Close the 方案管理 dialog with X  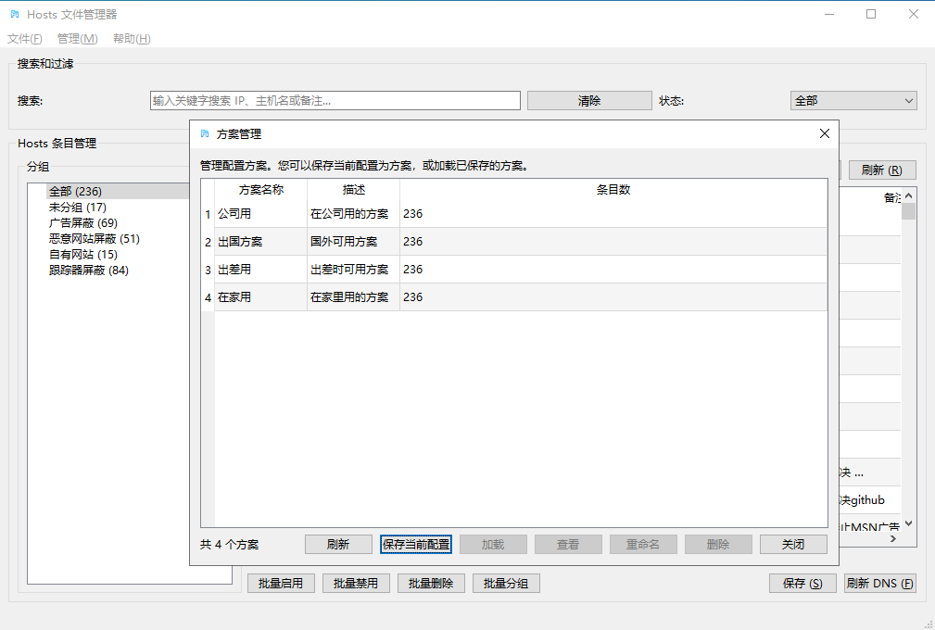(825, 133)
